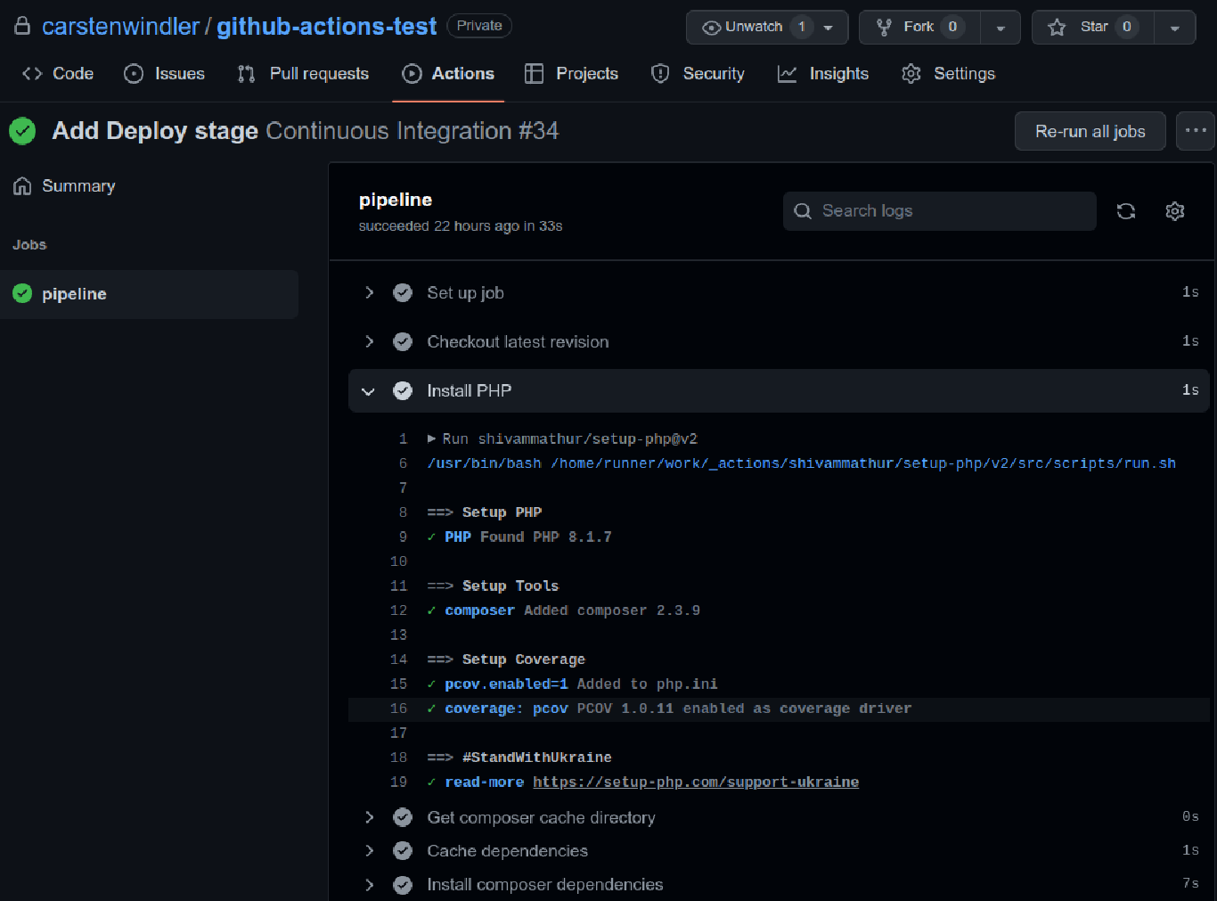Click the Cache dependencies success checkmark

403,851
